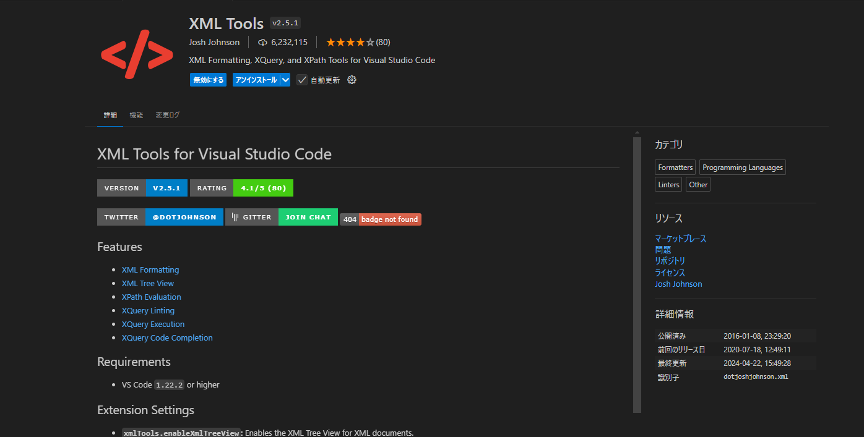The image size is (864, 437).
Task: Open the マーケットプレース link
Action: pyautogui.click(x=680, y=238)
